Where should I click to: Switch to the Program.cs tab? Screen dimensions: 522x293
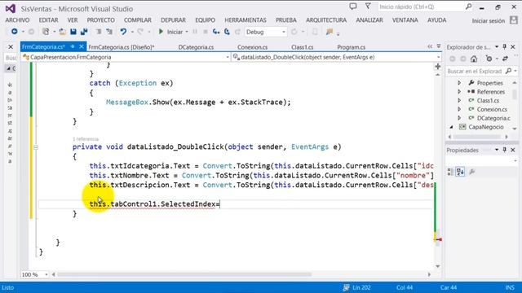(352, 47)
